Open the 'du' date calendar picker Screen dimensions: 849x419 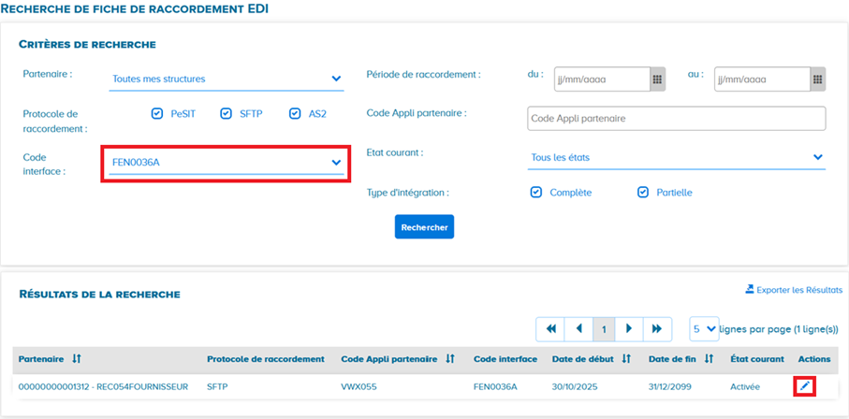click(657, 79)
